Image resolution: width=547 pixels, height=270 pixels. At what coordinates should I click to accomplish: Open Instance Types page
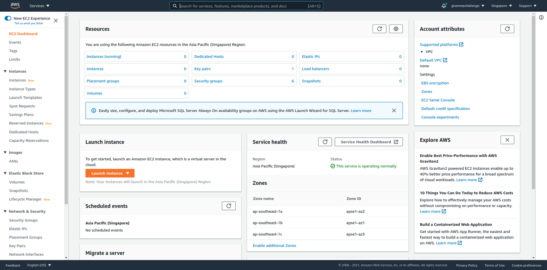coord(22,89)
